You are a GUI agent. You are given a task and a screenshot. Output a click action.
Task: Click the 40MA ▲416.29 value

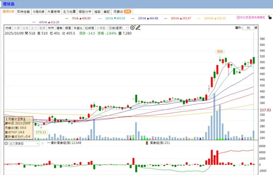pyautogui.click(x=49, y=22)
